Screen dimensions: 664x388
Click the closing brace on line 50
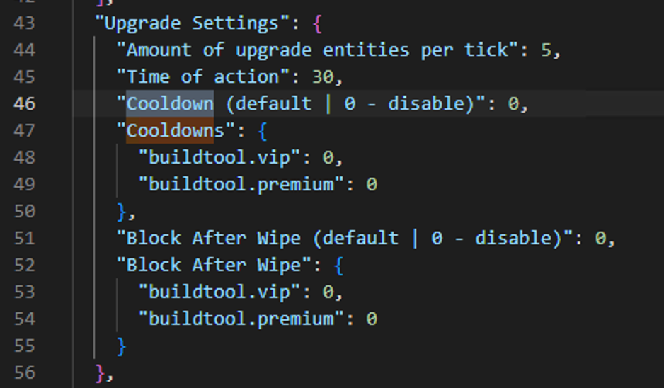[122, 212]
